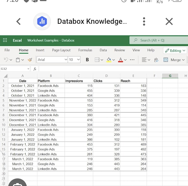Select the Reach header cell

134,81
